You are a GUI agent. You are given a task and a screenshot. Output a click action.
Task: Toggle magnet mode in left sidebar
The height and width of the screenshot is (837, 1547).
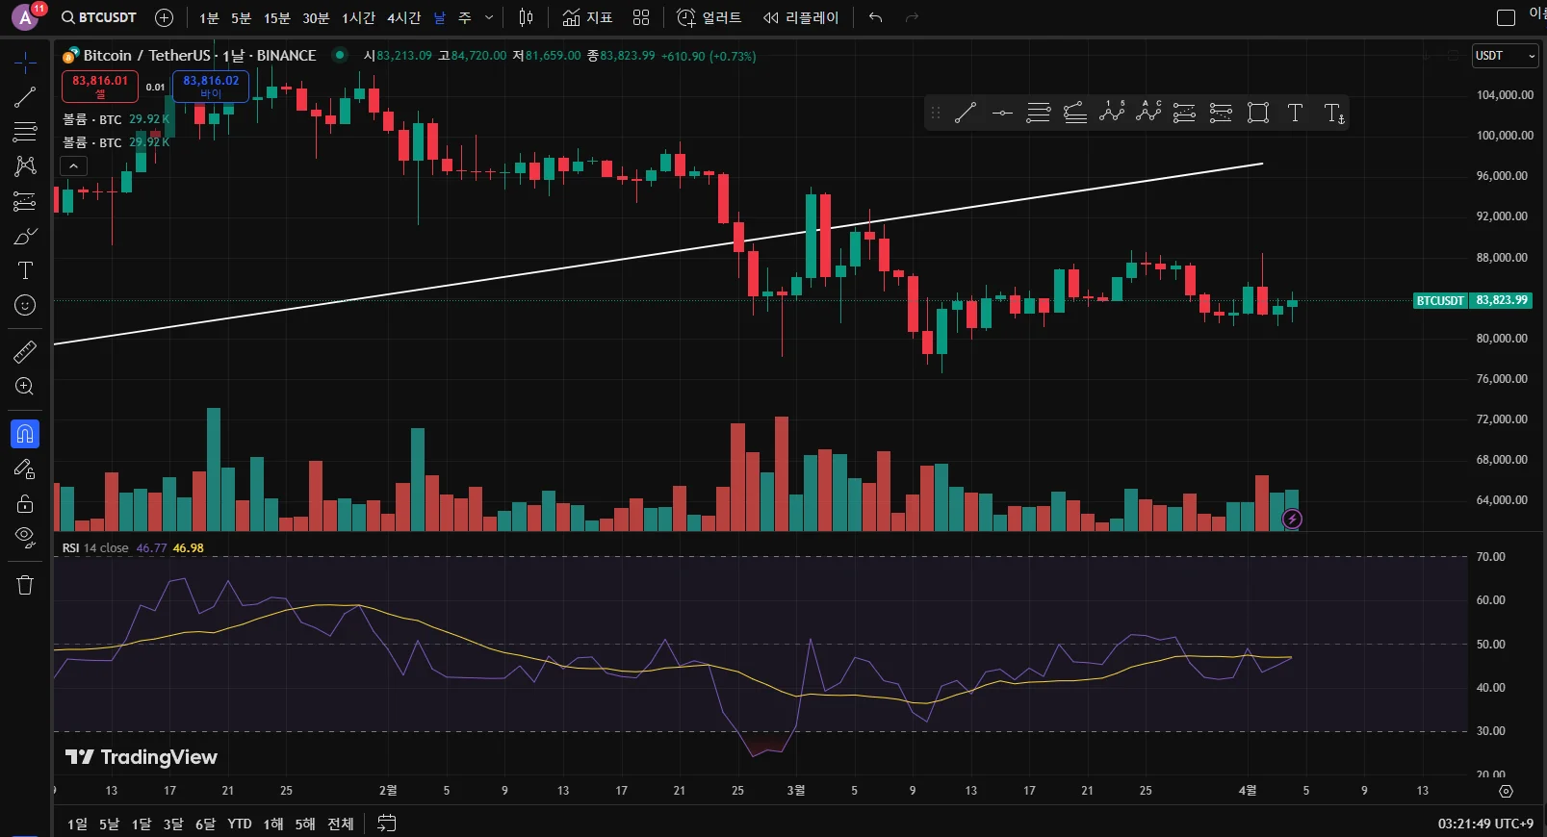[x=25, y=435]
